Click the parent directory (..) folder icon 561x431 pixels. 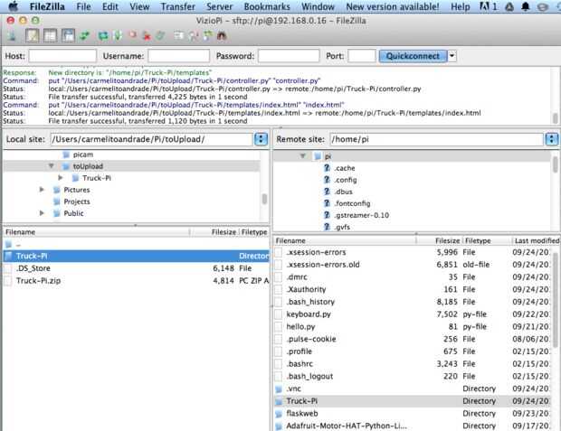(8, 245)
